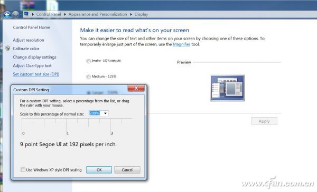Expand the arrow after Control Panel breadcrumb
The height and width of the screenshot is (192, 317).
(65, 14)
